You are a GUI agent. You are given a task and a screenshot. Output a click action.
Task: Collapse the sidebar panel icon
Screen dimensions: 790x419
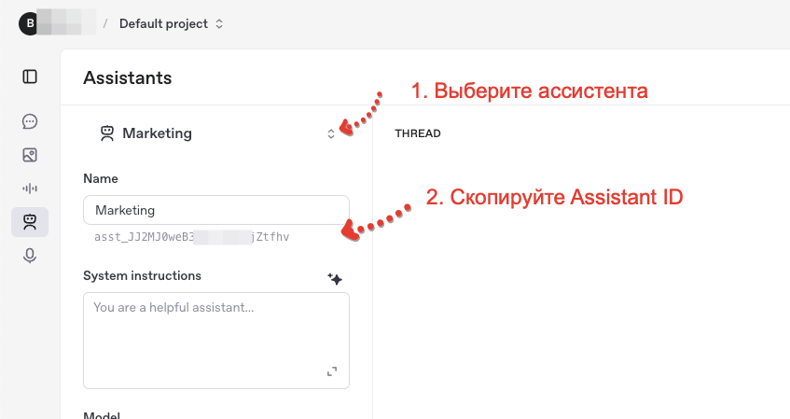pos(30,77)
